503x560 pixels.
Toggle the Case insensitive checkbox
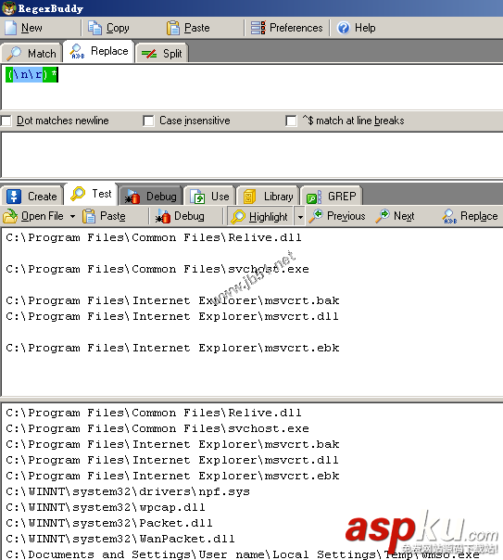click(148, 121)
